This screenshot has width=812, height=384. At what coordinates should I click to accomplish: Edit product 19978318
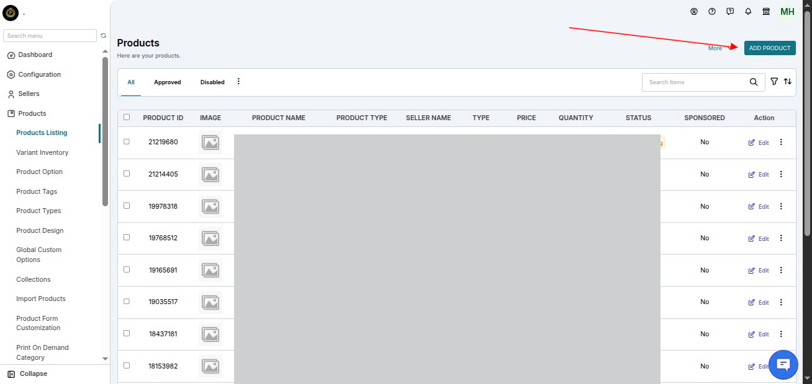759,206
